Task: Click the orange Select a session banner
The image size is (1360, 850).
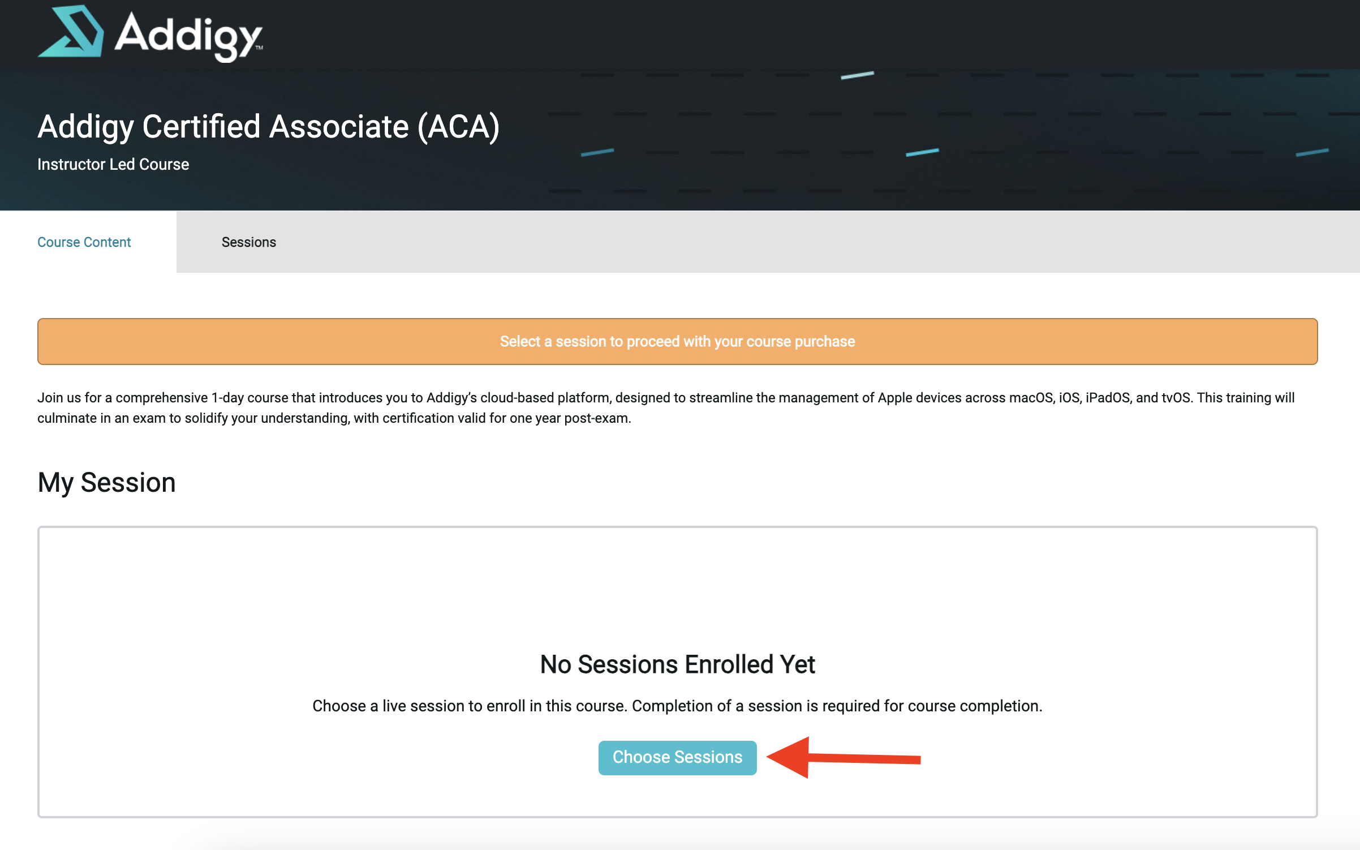Action: pos(677,341)
